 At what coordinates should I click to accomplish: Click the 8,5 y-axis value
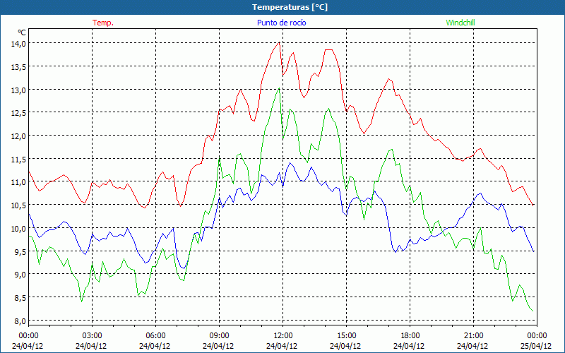click(x=20, y=297)
